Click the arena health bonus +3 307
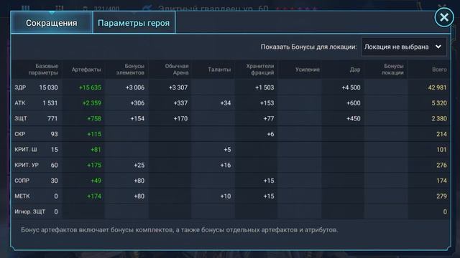The height and width of the screenshot is (258, 460). [x=178, y=87]
